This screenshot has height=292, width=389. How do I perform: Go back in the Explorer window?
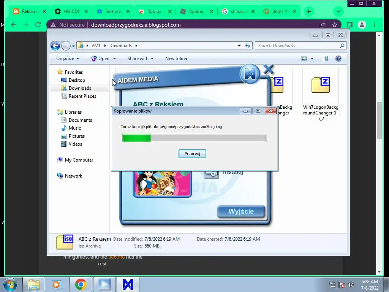point(55,46)
